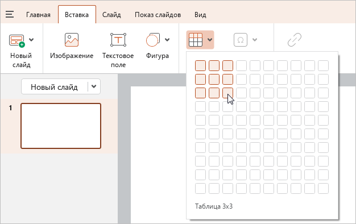Viewport: 356px width, 224px height.
Task: Pick 1x1 cell in table grid
Action: (201, 65)
